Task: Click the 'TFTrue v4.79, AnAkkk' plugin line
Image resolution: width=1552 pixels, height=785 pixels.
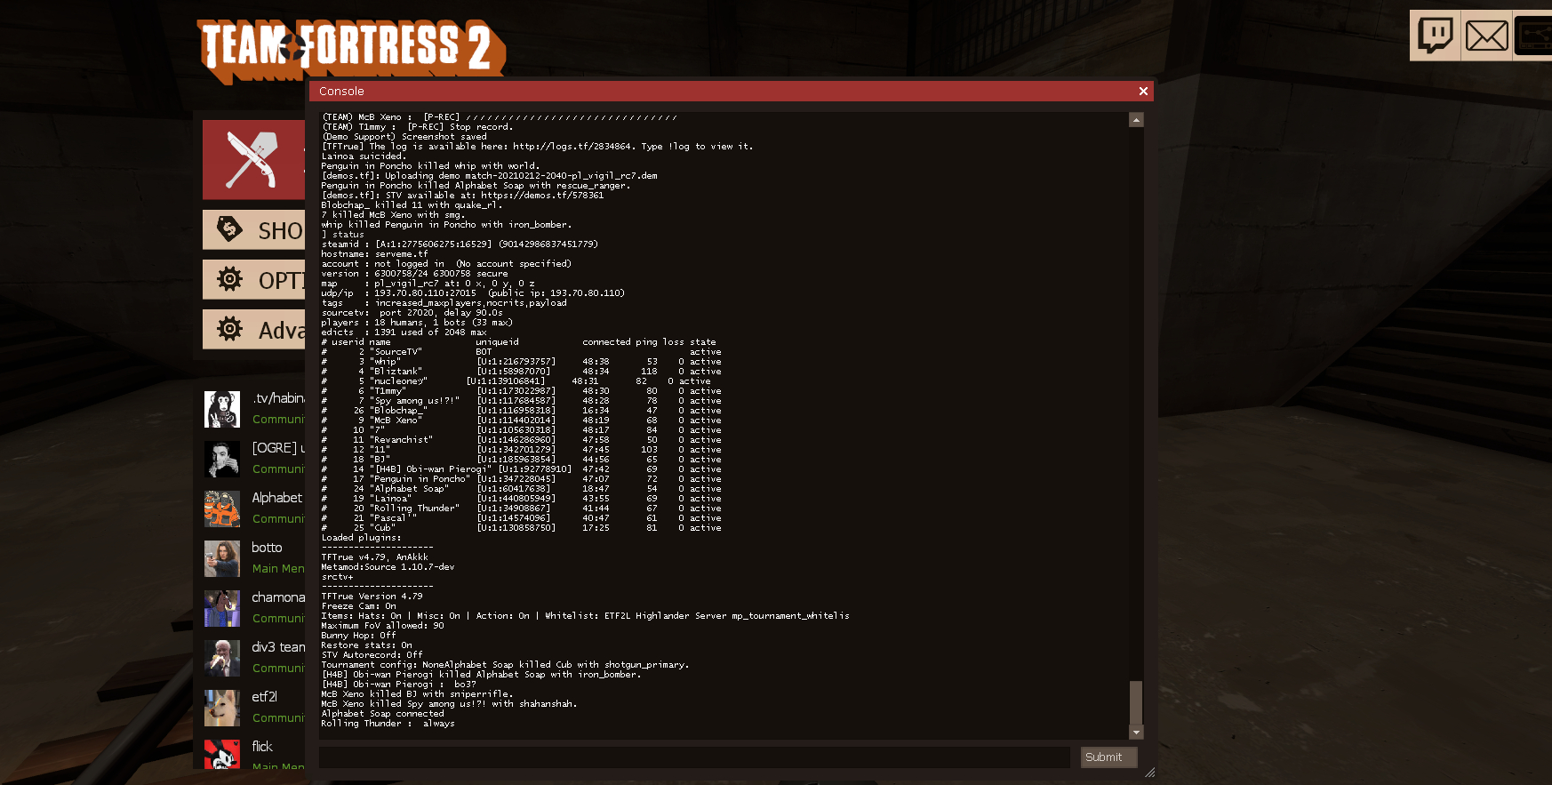Action: (374, 557)
